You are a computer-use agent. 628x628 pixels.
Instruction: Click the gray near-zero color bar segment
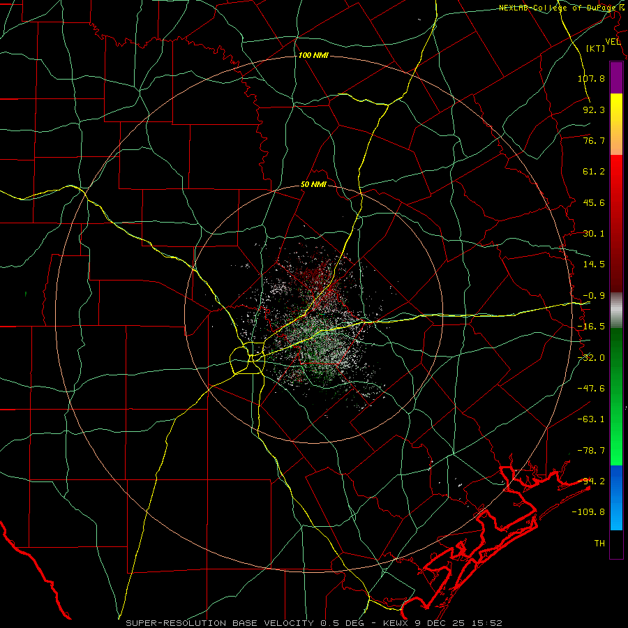[616, 311]
